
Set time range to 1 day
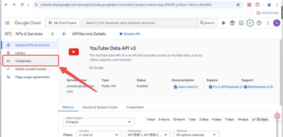tap(192, 120)
